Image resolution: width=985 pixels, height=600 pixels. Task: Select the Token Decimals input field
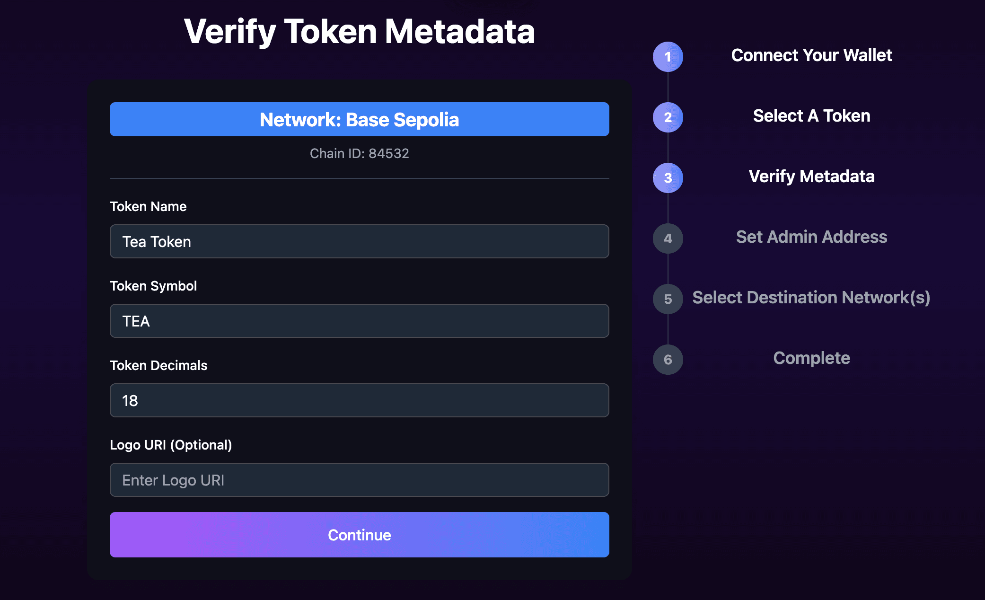359,400
